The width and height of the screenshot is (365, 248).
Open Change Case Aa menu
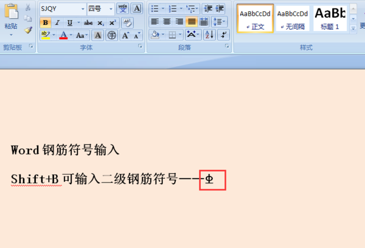pos(82,35)
